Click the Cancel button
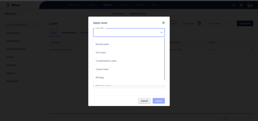The width and height of the screenshot is (258, 121). 144,101
